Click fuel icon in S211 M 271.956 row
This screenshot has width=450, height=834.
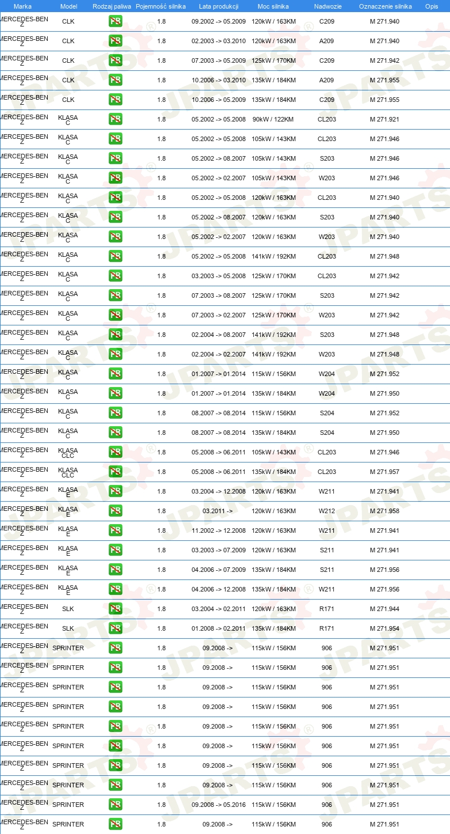[115, 570]
